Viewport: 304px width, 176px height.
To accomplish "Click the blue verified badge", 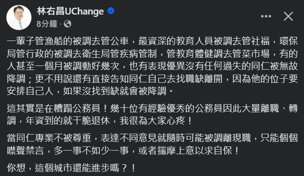I will tap(111, 11).
